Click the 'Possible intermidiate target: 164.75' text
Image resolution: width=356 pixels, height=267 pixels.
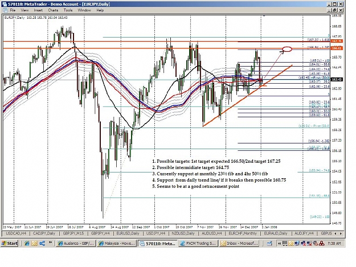click(190, 167)
